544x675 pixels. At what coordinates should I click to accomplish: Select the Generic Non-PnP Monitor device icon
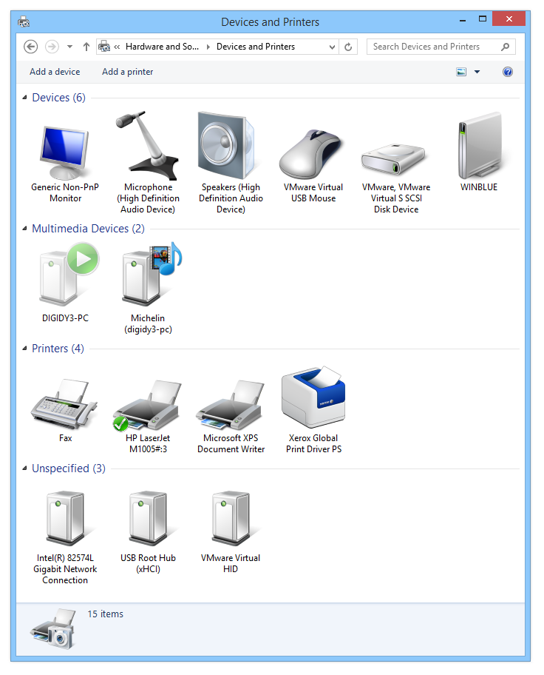[64, 152]
